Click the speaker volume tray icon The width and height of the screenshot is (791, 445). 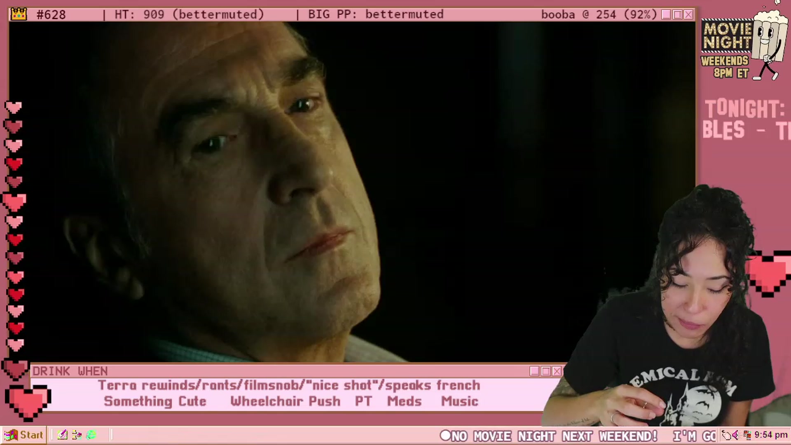736,435
